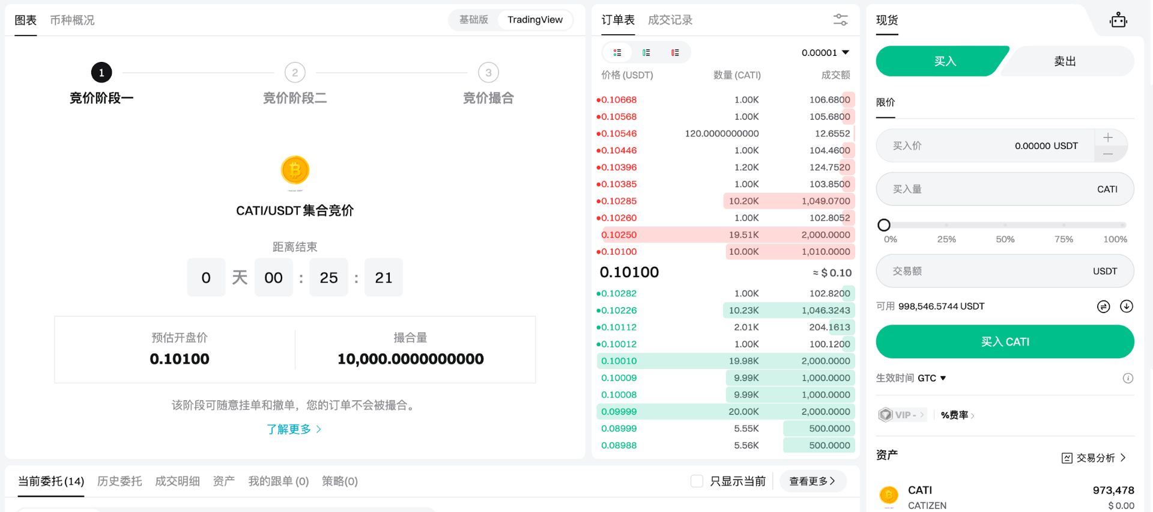Open the my copy trades (0) tab

(279, 481)
